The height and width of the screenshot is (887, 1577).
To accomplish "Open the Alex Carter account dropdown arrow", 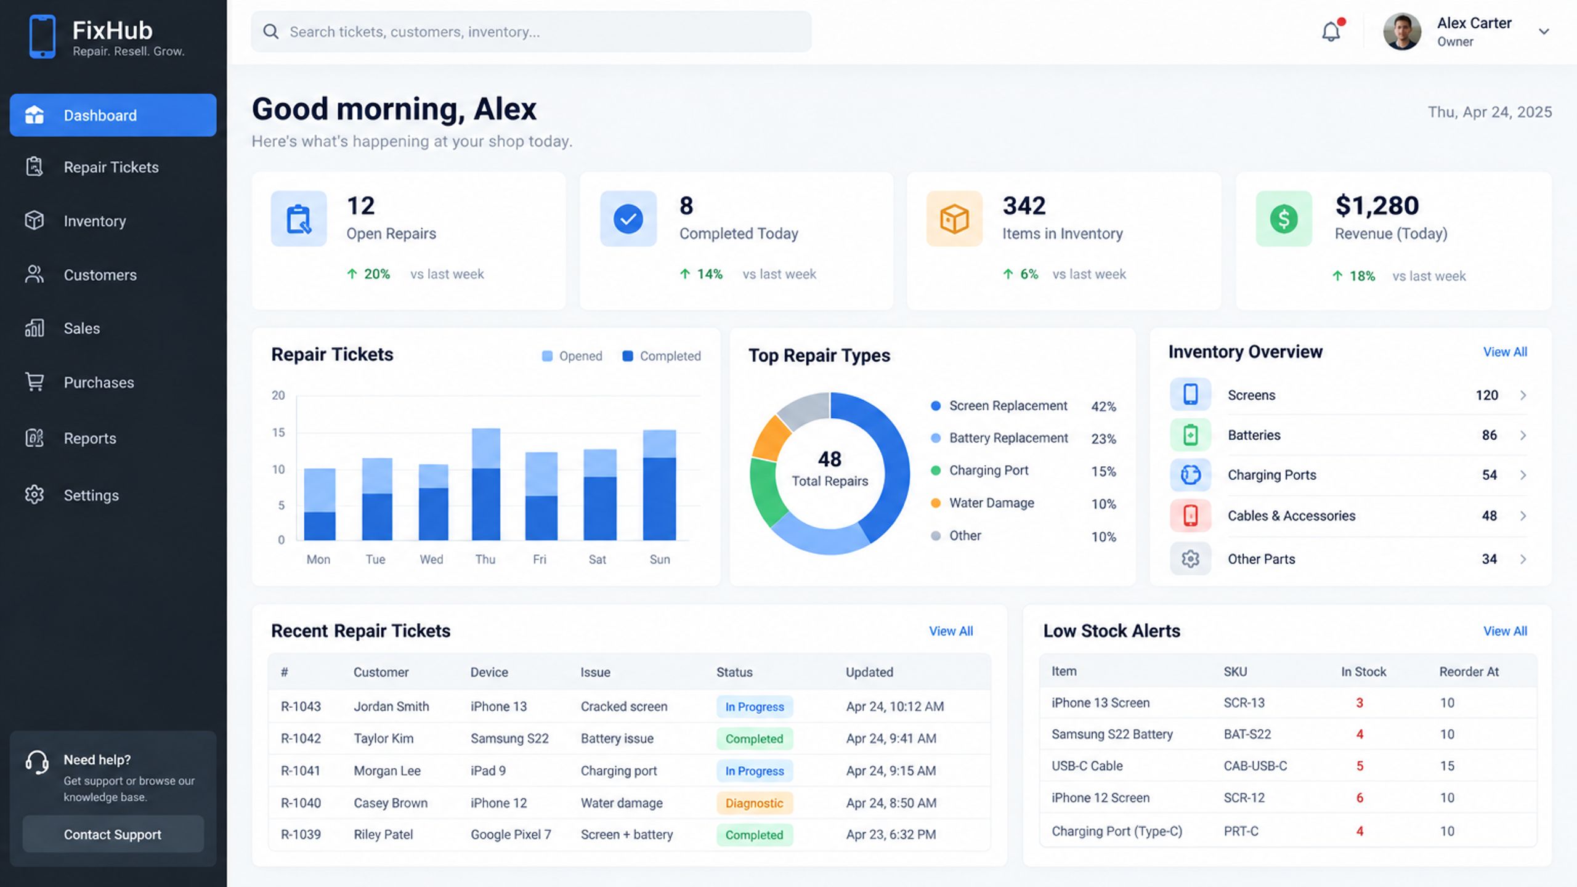I will coord(1544,31).
